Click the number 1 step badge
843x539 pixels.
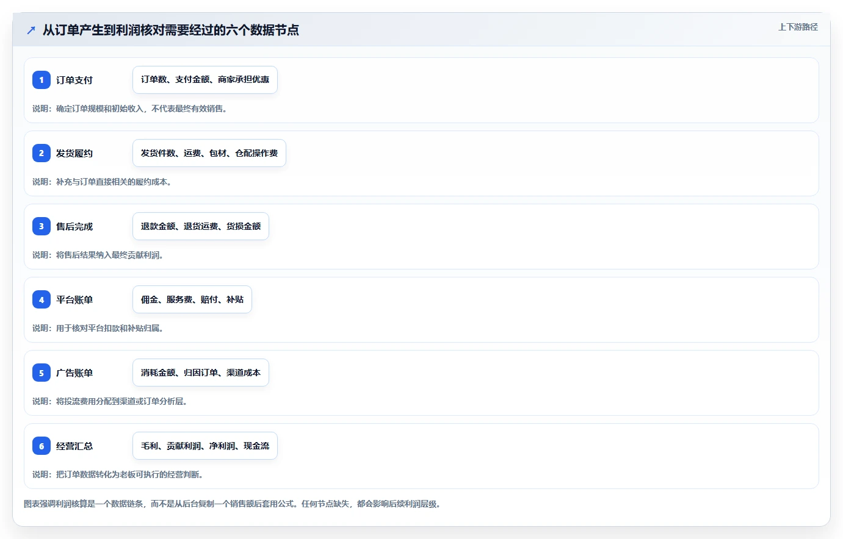(42, 80)
